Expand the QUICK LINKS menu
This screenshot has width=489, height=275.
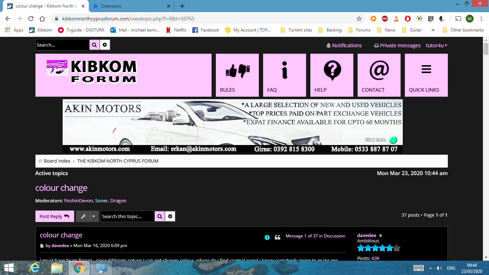pyautogui.click(x=426, y=75)
